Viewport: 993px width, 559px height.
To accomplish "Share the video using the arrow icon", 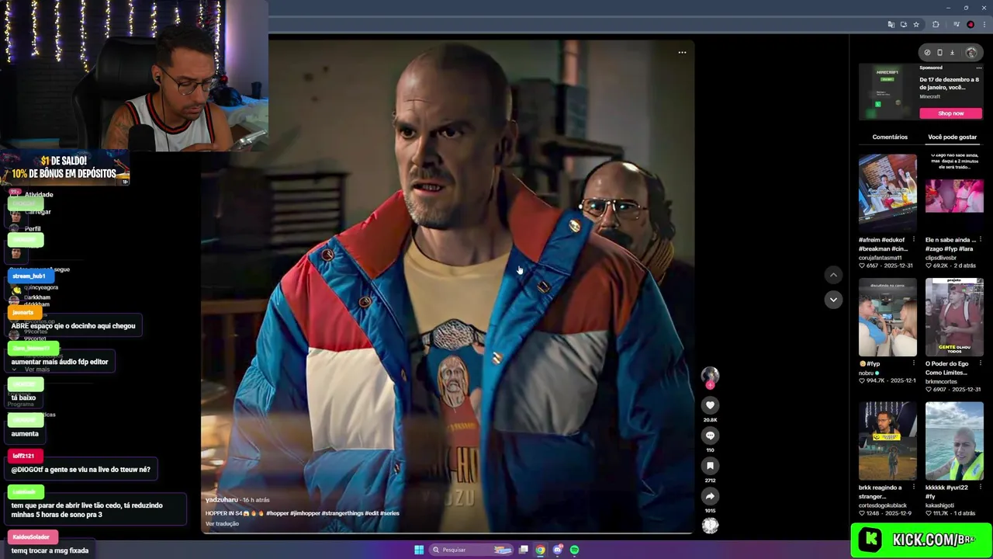I will point(710,496).
